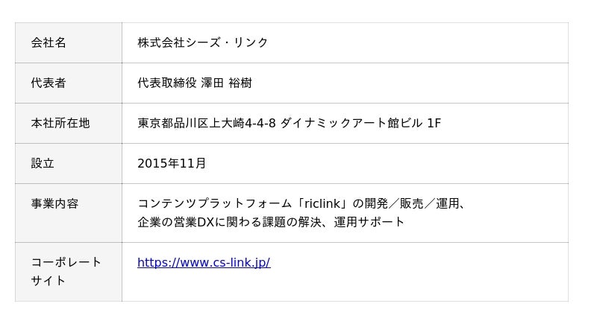Select the company name 株式会社シーズ・リンク

[203, 42]
